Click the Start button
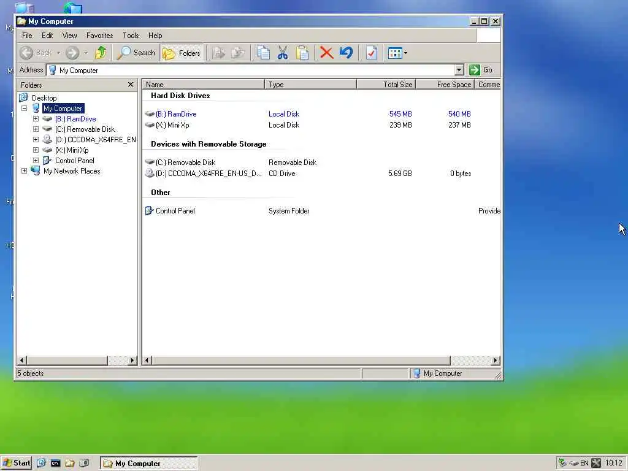Image resolution: width=628 pixels, height=471 pixels. tap(17, 463)
